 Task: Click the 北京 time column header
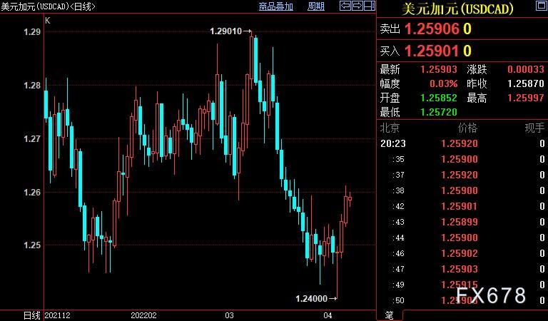390,128
